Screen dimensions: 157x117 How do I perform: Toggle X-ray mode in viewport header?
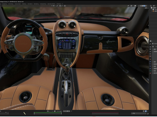[139, 6]
